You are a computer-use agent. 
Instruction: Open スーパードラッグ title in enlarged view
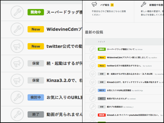pos(64,12)
